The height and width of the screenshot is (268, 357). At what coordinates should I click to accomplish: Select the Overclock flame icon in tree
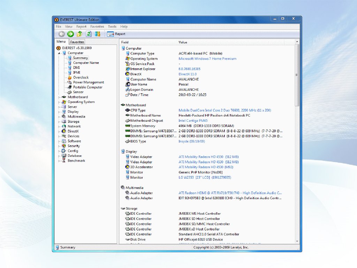click(70, 77)
